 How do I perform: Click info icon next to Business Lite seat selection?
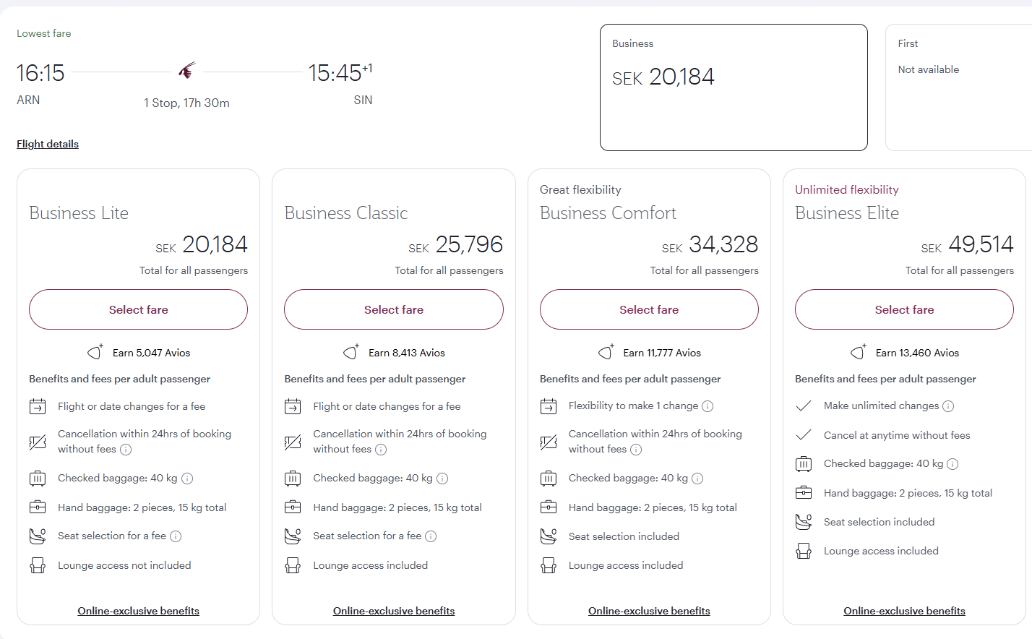(176, 536)
